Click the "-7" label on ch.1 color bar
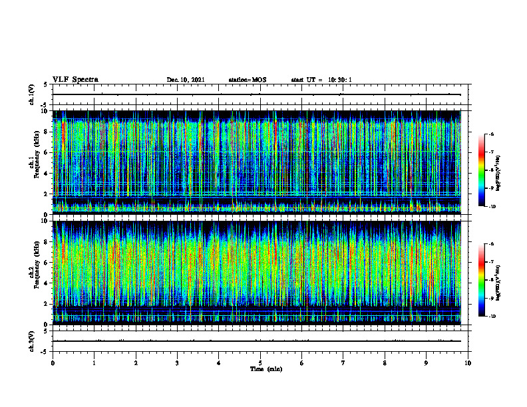The width and height of the screenshot is (527, 407). coord(491,152)
